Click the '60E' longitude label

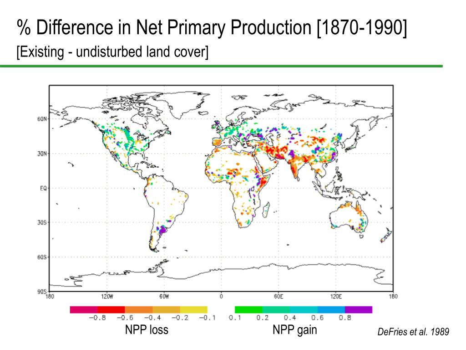pos(279,296)
